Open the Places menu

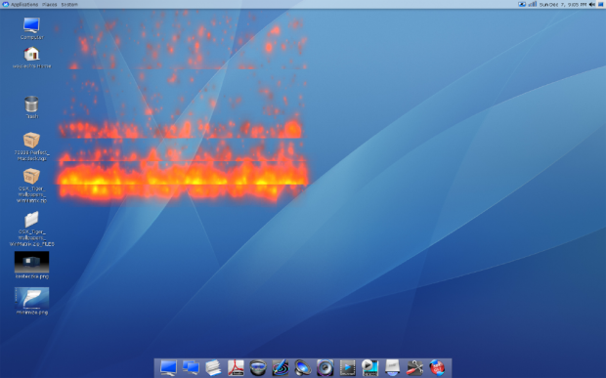(50, 5)
